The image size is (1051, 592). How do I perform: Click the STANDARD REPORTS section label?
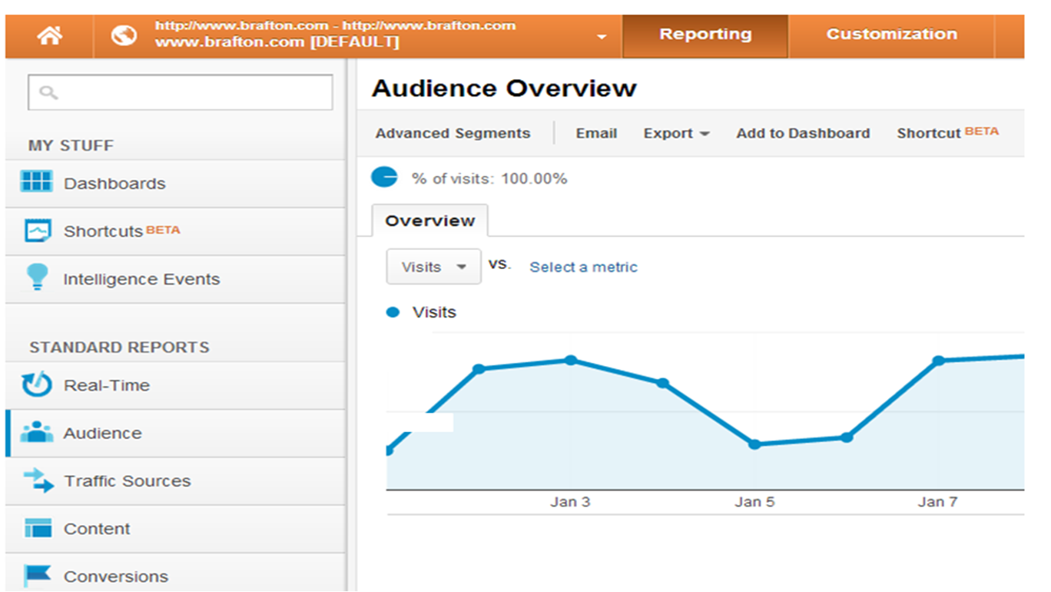click(x=119, y=348)
